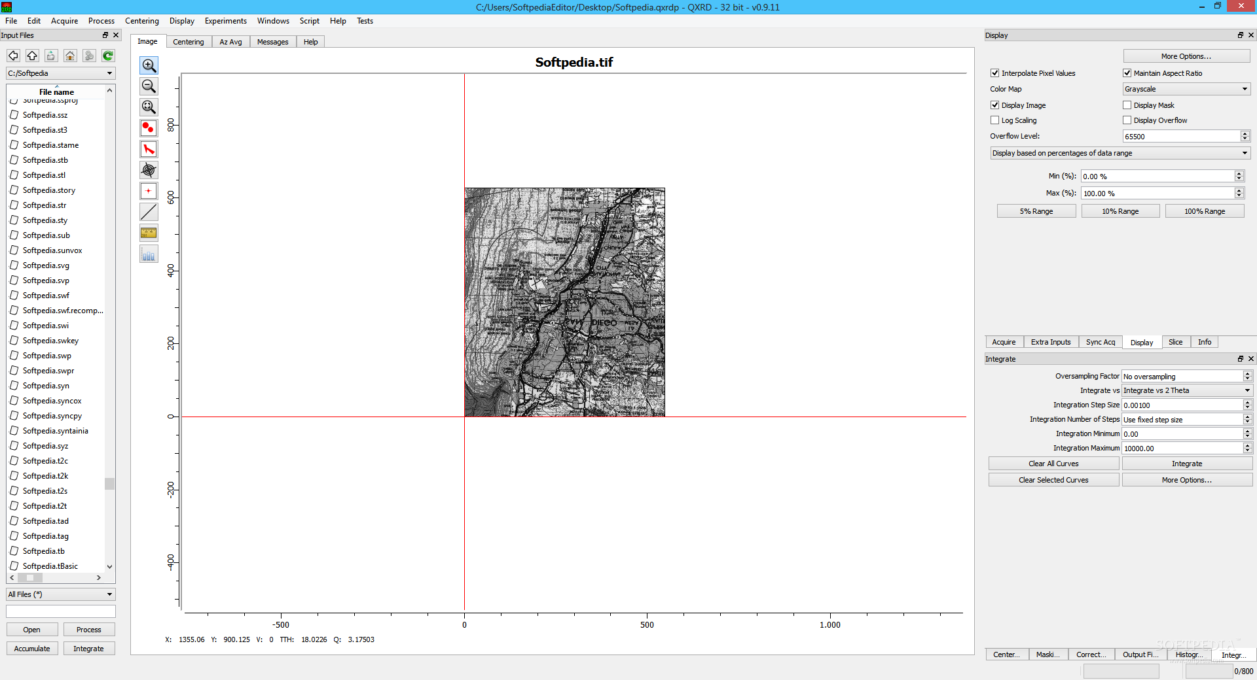Toggle Maintain Aspect Ratio checkbox

(x=1127, y=73)
